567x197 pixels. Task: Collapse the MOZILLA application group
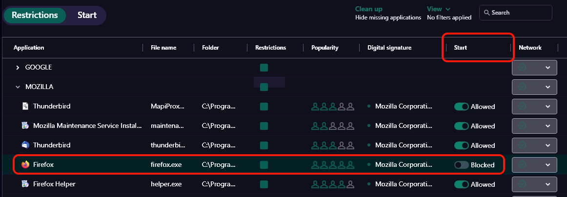18,87
